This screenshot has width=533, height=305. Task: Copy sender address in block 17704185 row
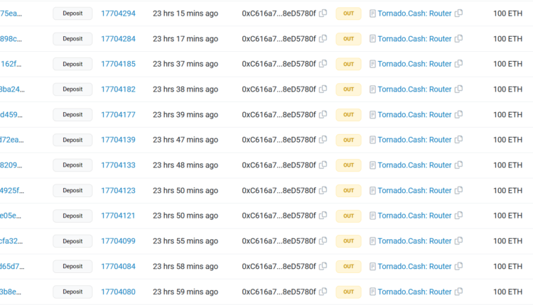[x=323, y=64]
